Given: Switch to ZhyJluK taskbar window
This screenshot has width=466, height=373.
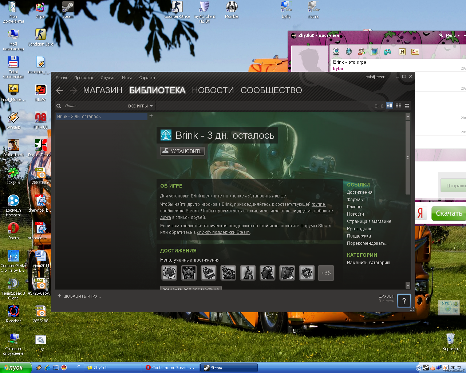Looking at the screenshot, I should [113, 368].
